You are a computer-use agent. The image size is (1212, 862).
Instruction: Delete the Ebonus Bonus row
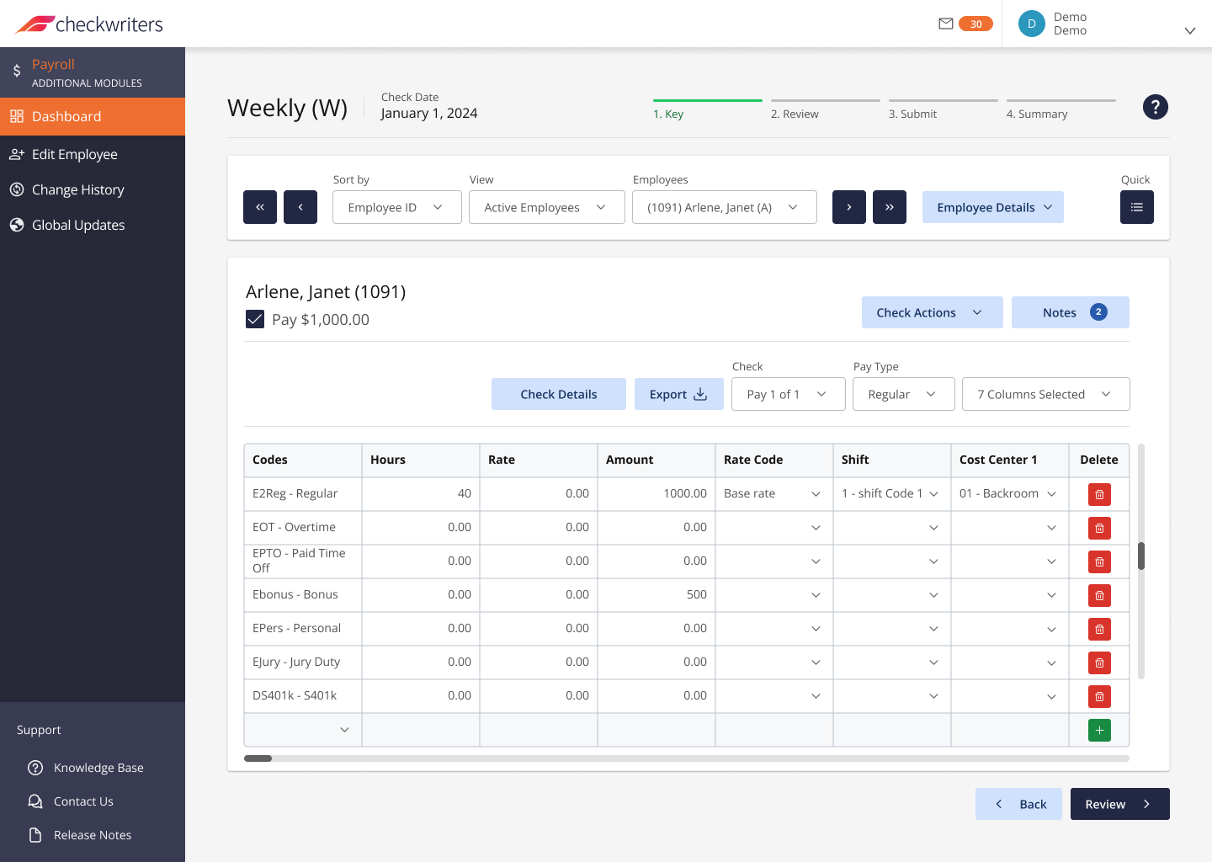tap(1098, 595)
